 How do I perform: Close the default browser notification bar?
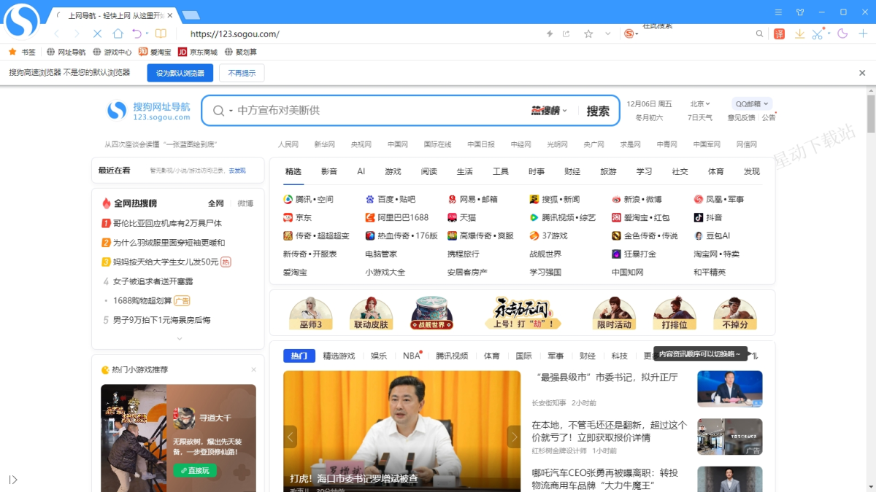click(x=862, y=73)
